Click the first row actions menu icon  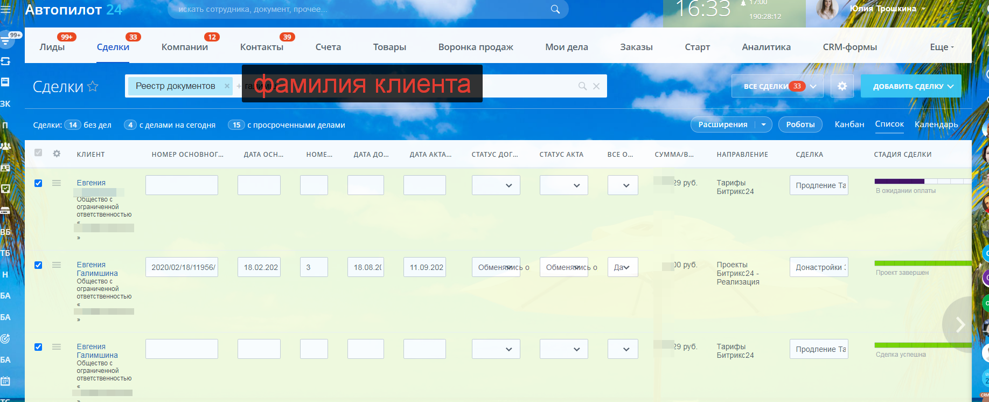point(57,183)
